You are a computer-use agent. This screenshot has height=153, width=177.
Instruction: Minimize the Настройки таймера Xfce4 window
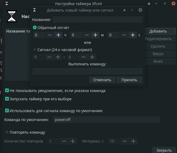(x=156, y=3)
